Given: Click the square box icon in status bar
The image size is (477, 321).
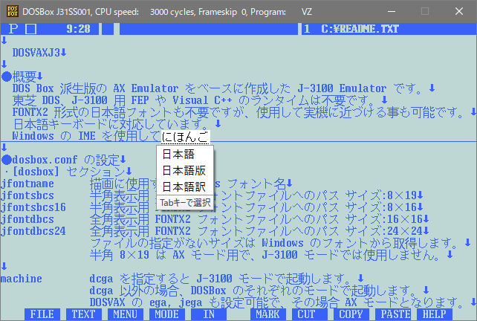Looking at the screenshot, I should (30, 29).
